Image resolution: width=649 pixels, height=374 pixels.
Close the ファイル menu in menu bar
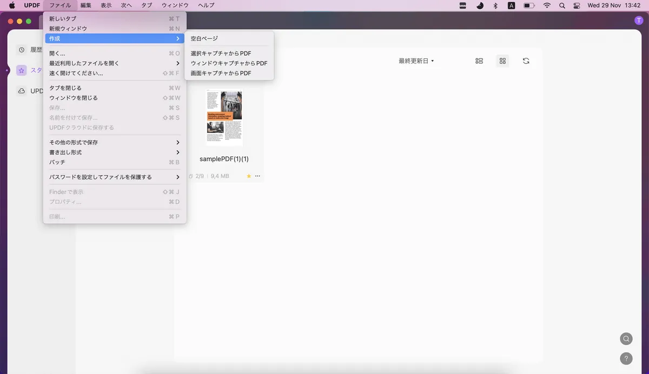(x=60, y=5)
